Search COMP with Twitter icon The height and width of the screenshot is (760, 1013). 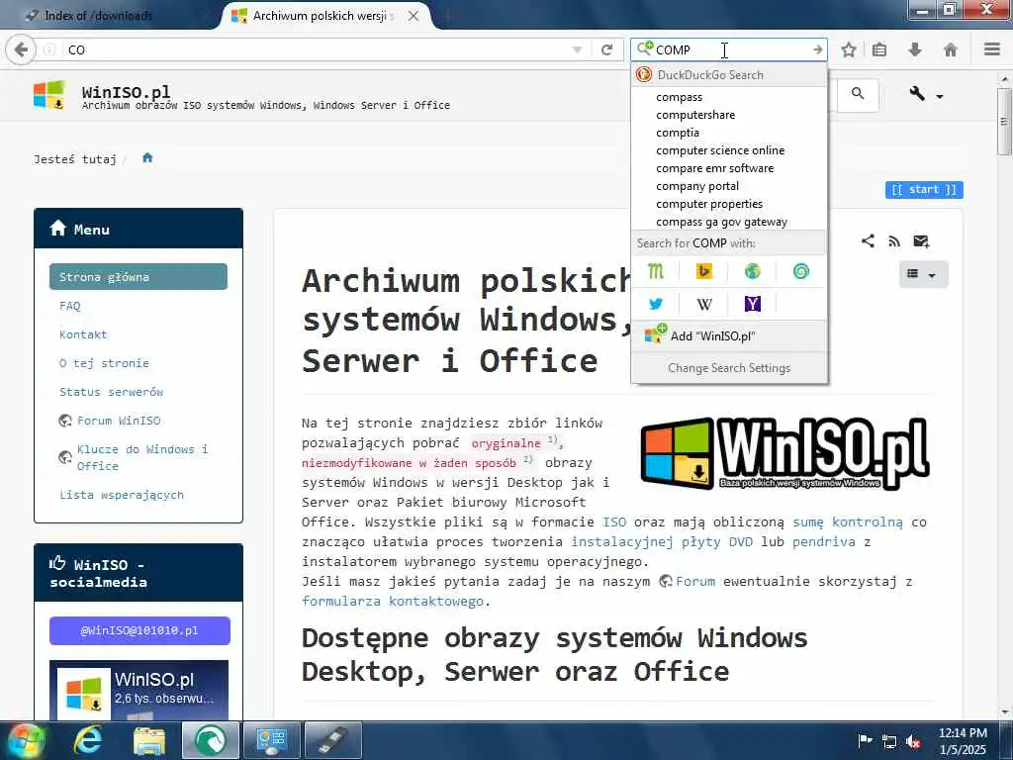click(x=656, y=304)
